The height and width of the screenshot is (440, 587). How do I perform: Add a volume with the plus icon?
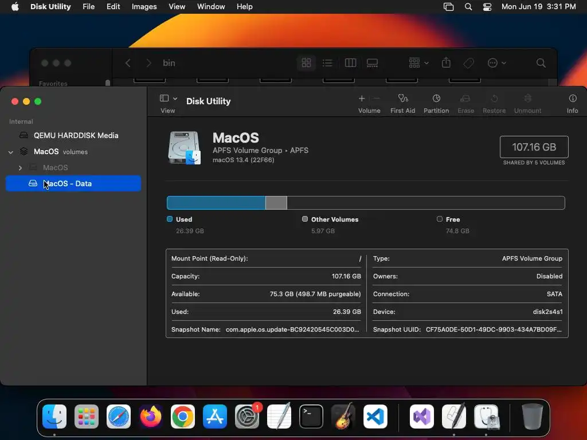coord(362,99)
